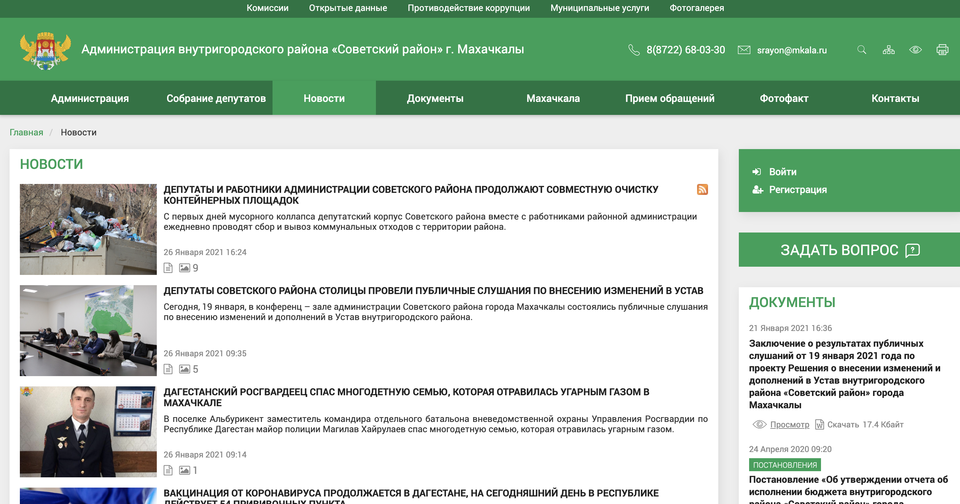
Task: Select Администрация main menu item
Action: [90, 98]
